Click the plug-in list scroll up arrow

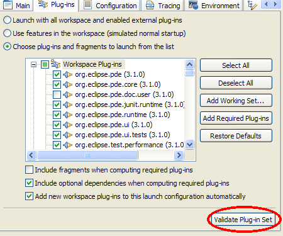click(190, 64)
